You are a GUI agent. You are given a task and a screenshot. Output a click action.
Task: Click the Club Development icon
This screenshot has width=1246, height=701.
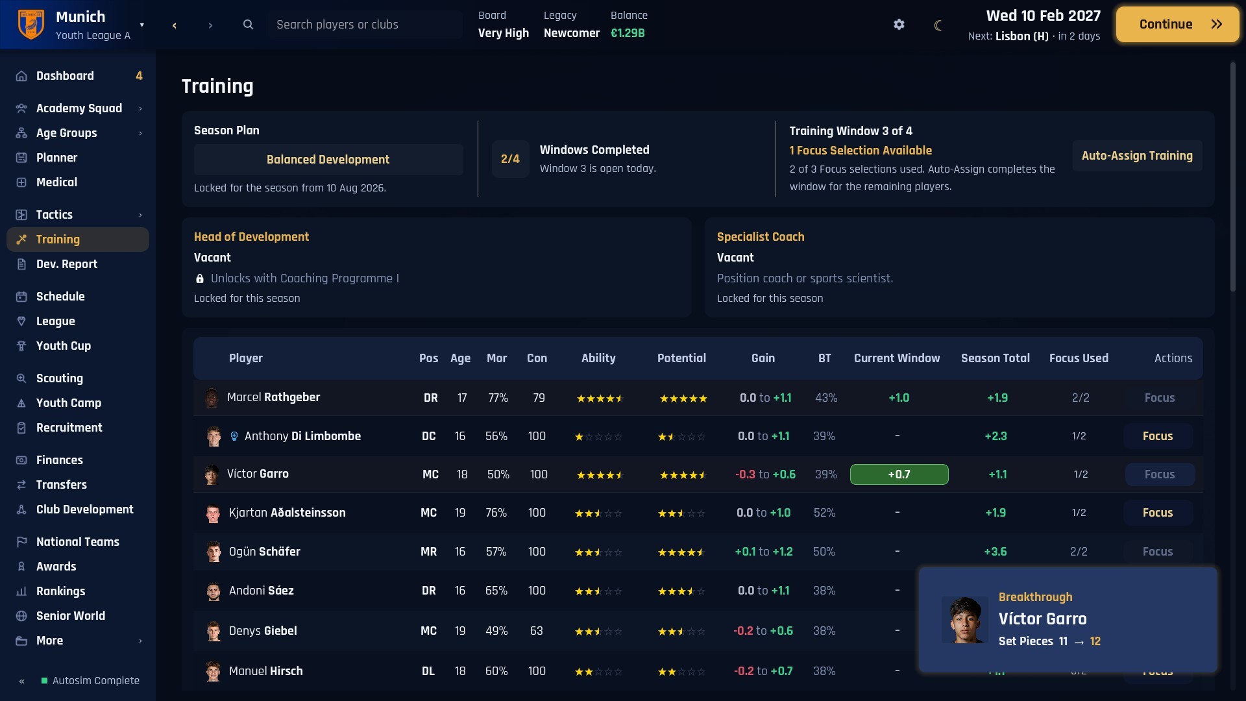click(21, 510)
